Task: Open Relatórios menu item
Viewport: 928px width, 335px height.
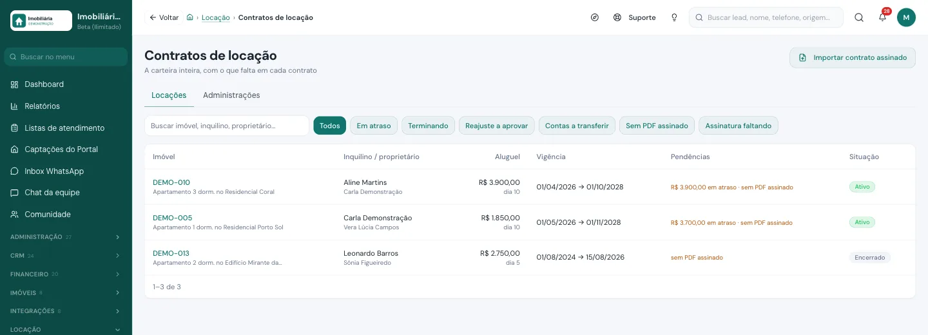Action: point(66,106)
